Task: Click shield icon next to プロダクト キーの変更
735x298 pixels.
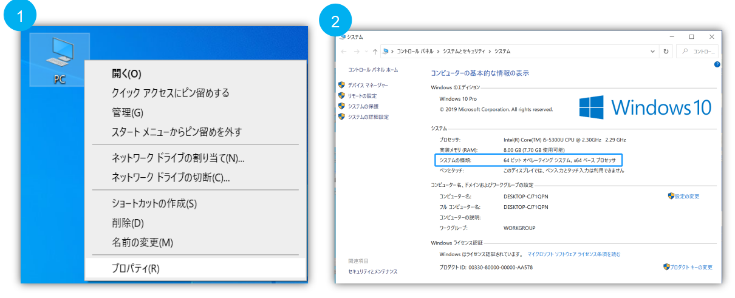Action: pos(666,267)
